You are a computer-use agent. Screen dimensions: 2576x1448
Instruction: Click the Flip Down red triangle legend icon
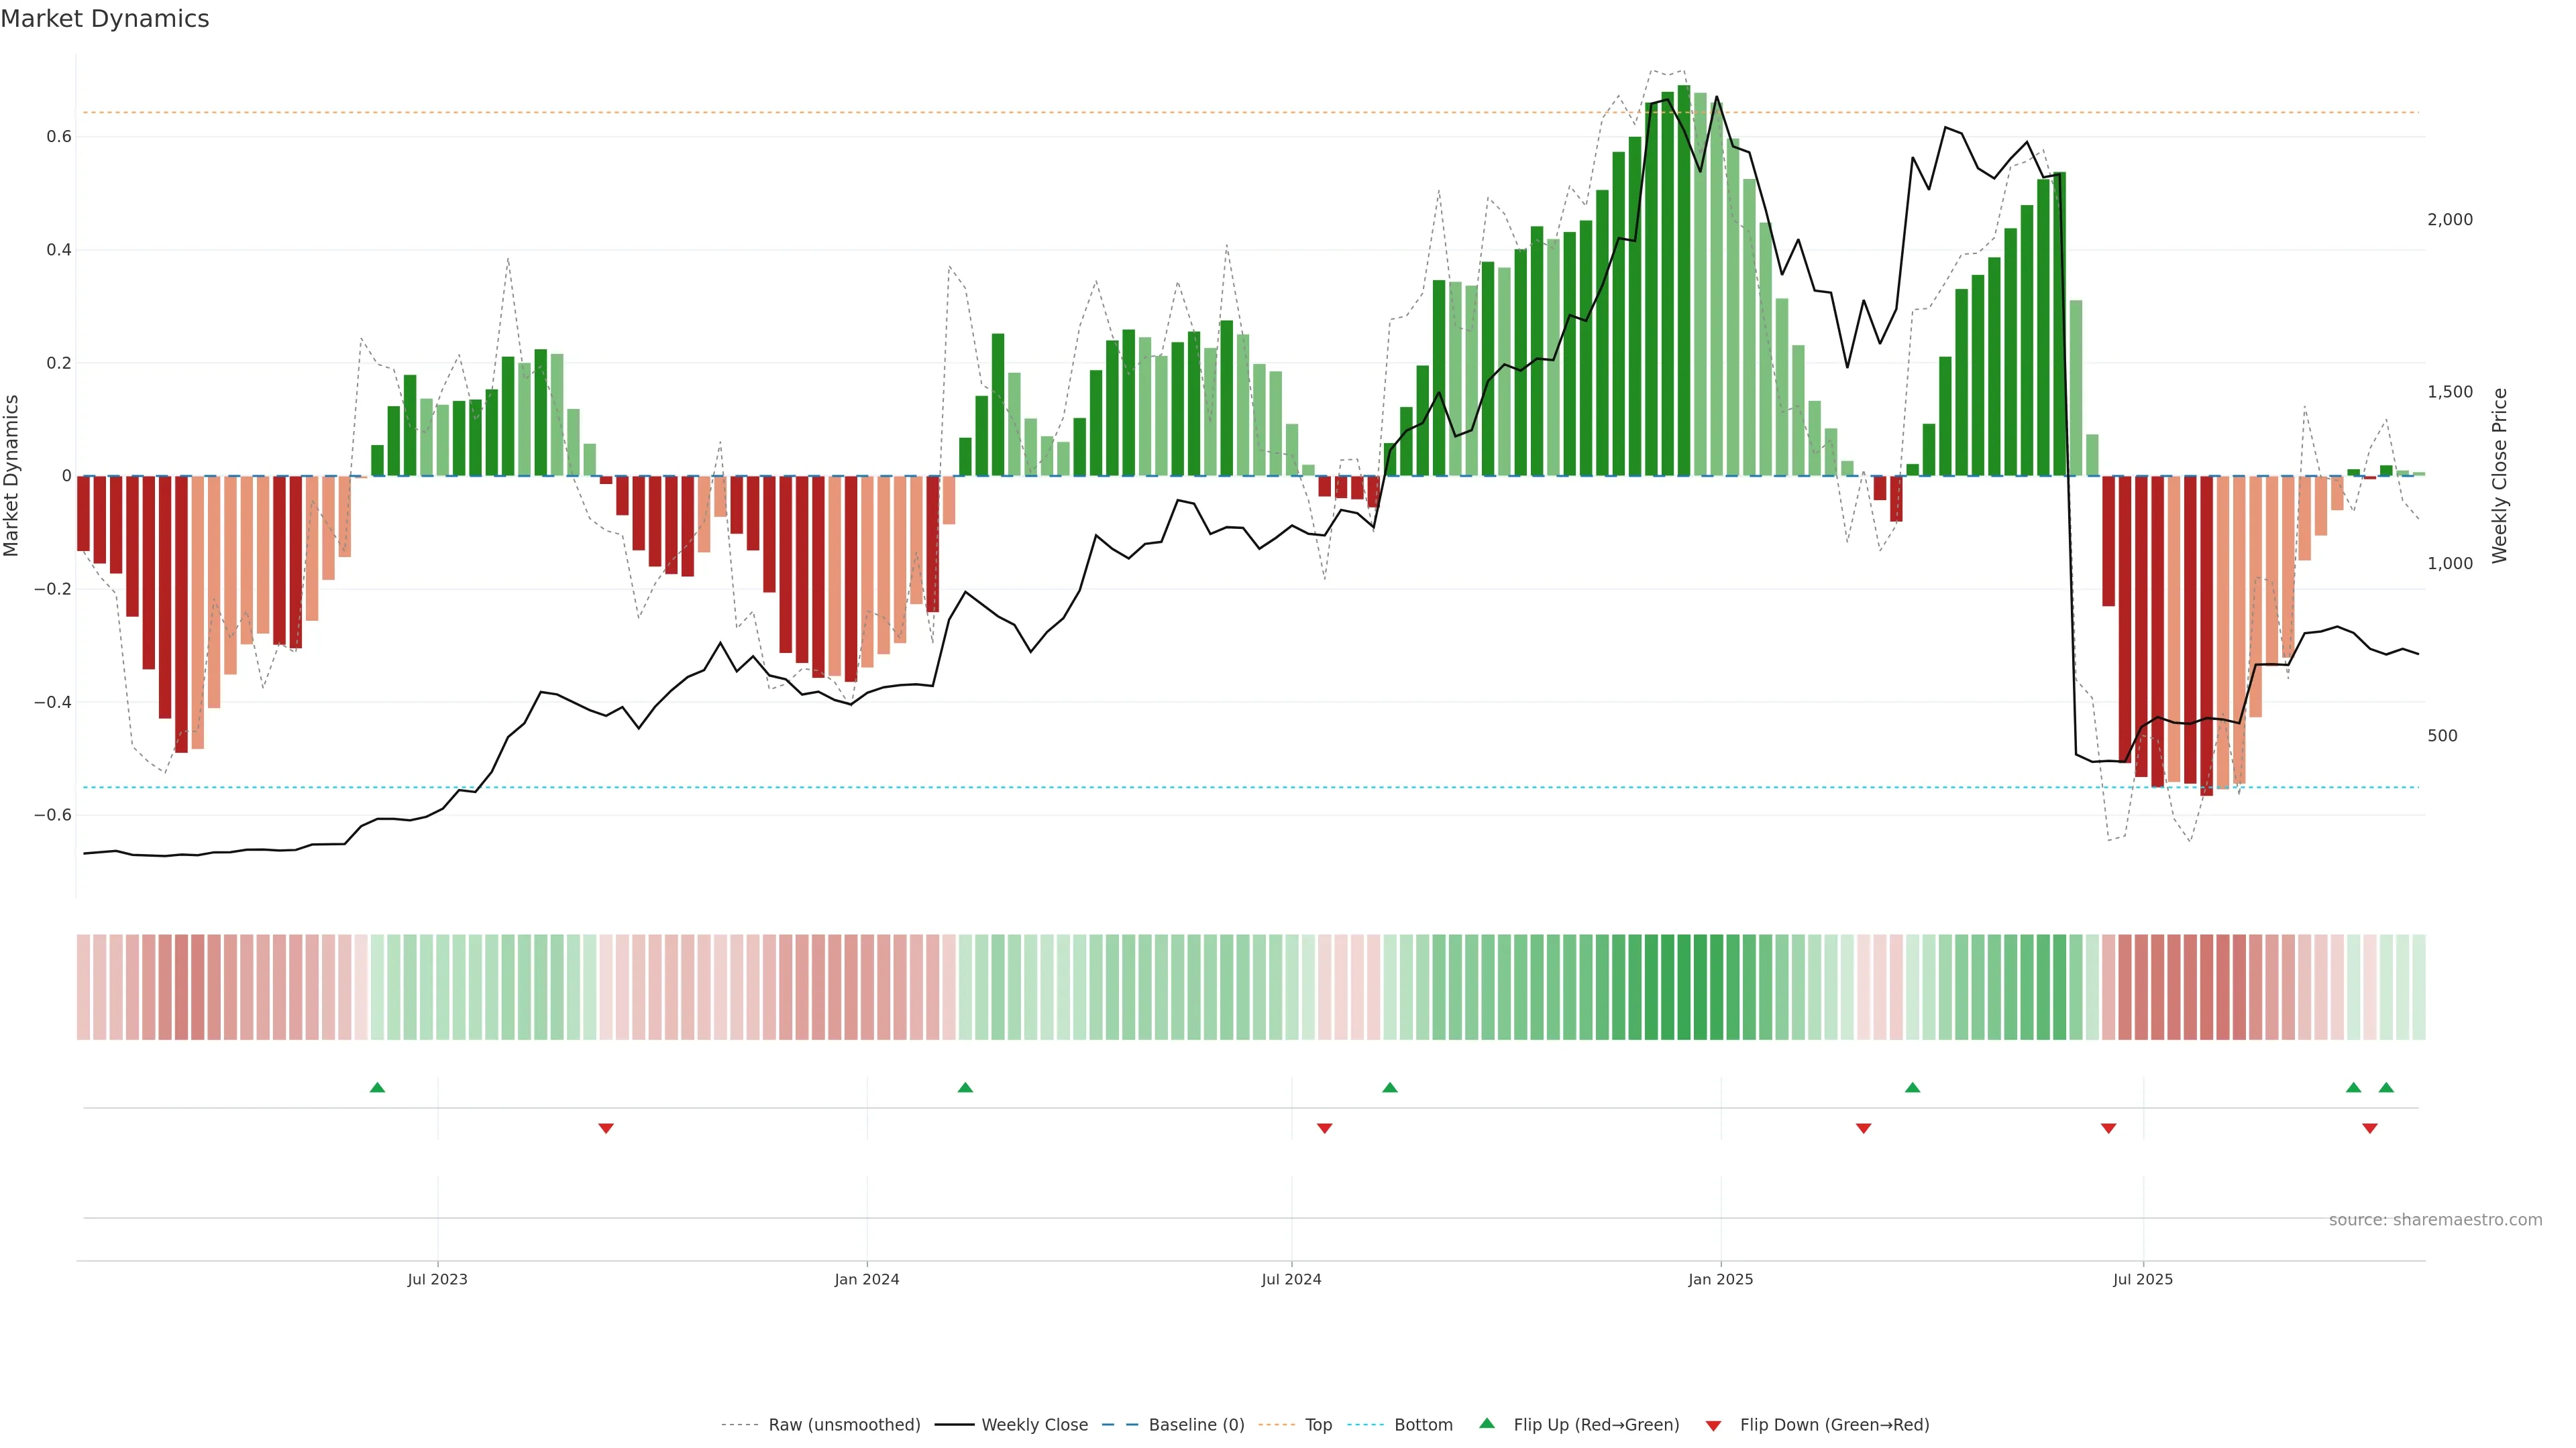tap(1713, 1425)
